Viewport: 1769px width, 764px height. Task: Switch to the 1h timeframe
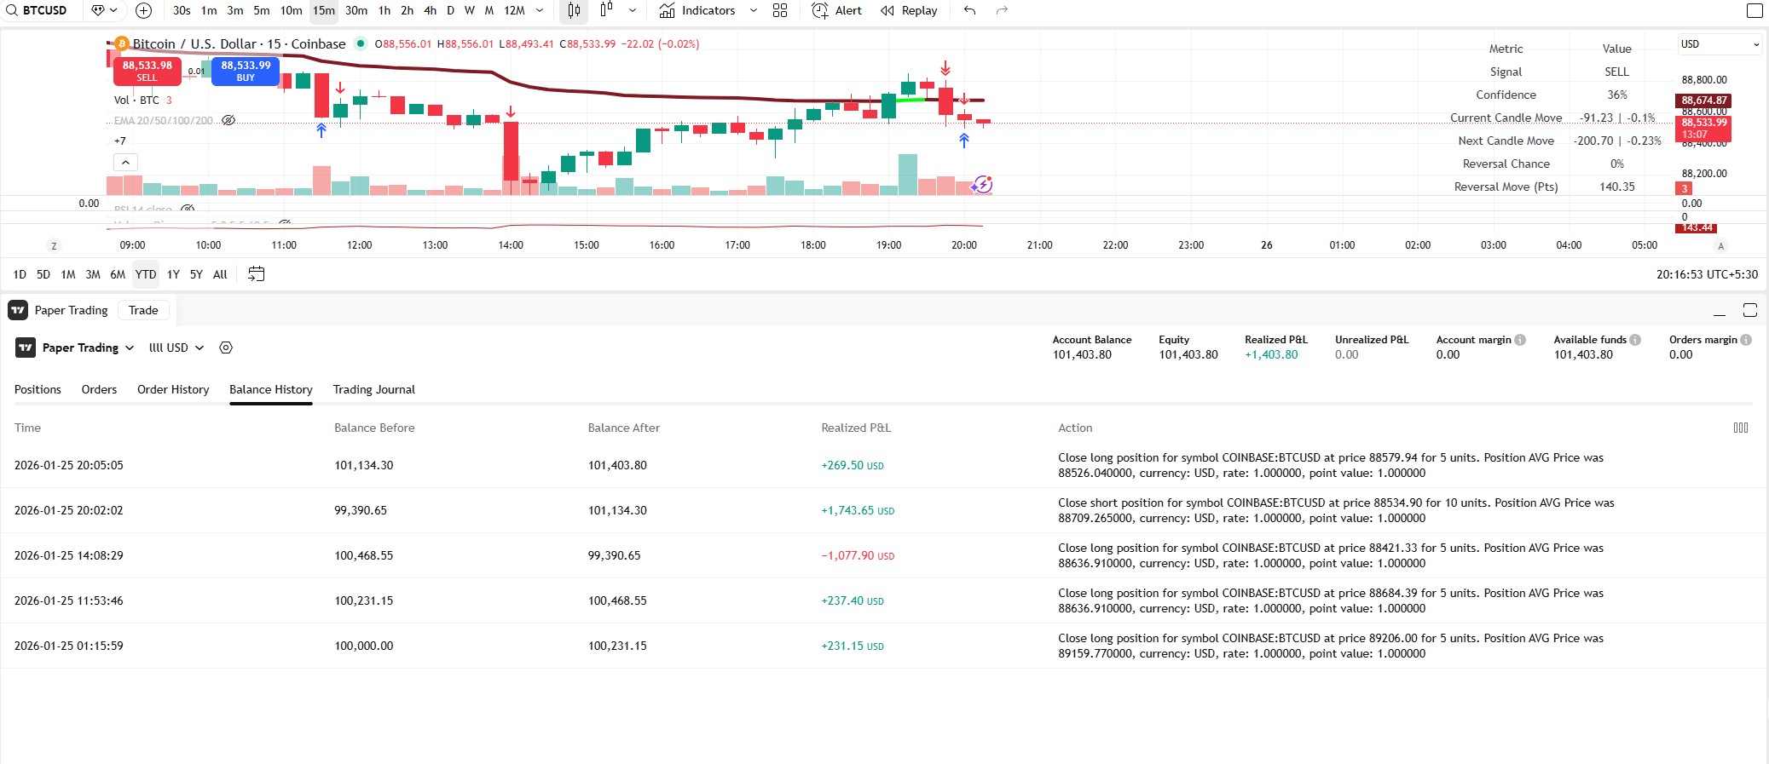coord(384,10)
